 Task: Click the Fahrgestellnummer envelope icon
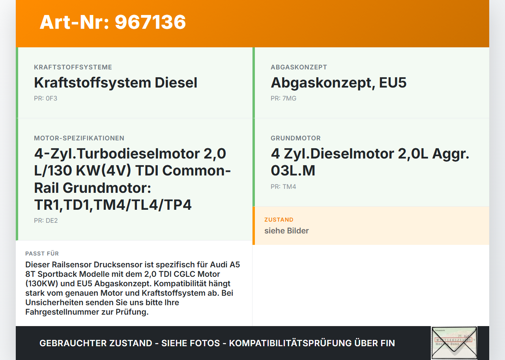(x=454, y=343)
